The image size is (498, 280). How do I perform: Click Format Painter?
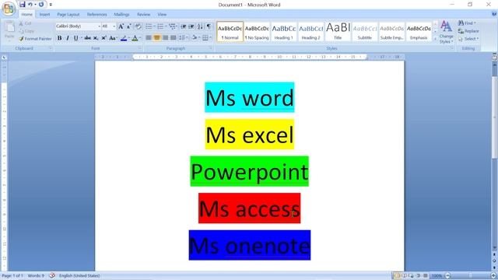[35, 39]
